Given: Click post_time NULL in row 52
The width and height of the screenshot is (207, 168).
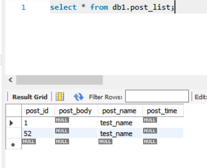Looking at the screenshot, I should [x=150, y=131].
